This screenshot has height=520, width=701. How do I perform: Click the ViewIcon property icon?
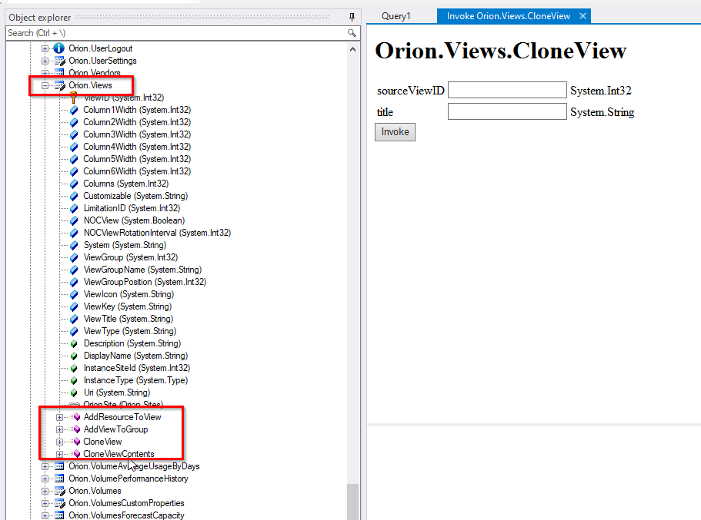pos(74,294)
